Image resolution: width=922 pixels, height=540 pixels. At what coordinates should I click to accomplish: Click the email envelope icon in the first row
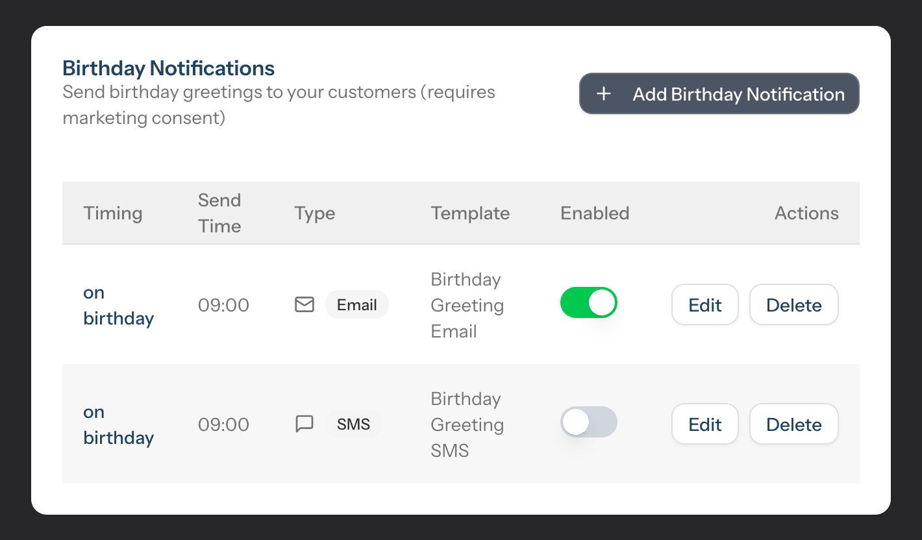[304, 304]
